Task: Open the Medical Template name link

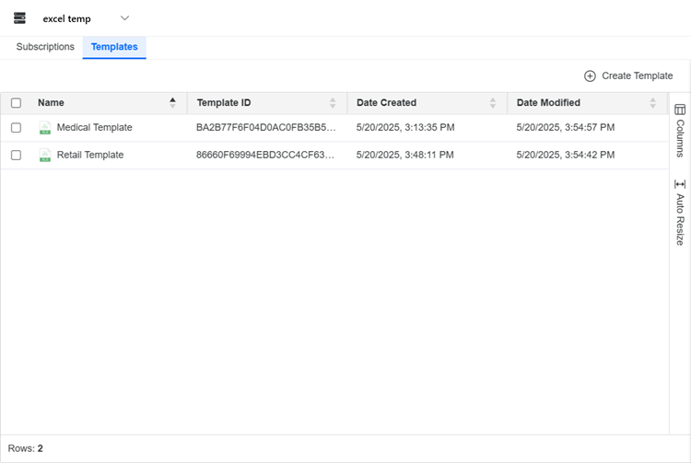Action: [x=94, y=128]
